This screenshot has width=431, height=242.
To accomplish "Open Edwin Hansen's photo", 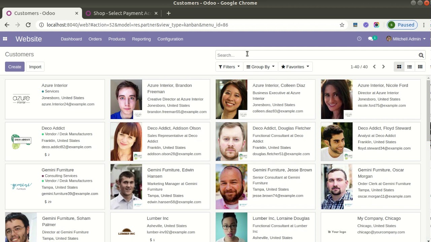I will pos(126,187).
